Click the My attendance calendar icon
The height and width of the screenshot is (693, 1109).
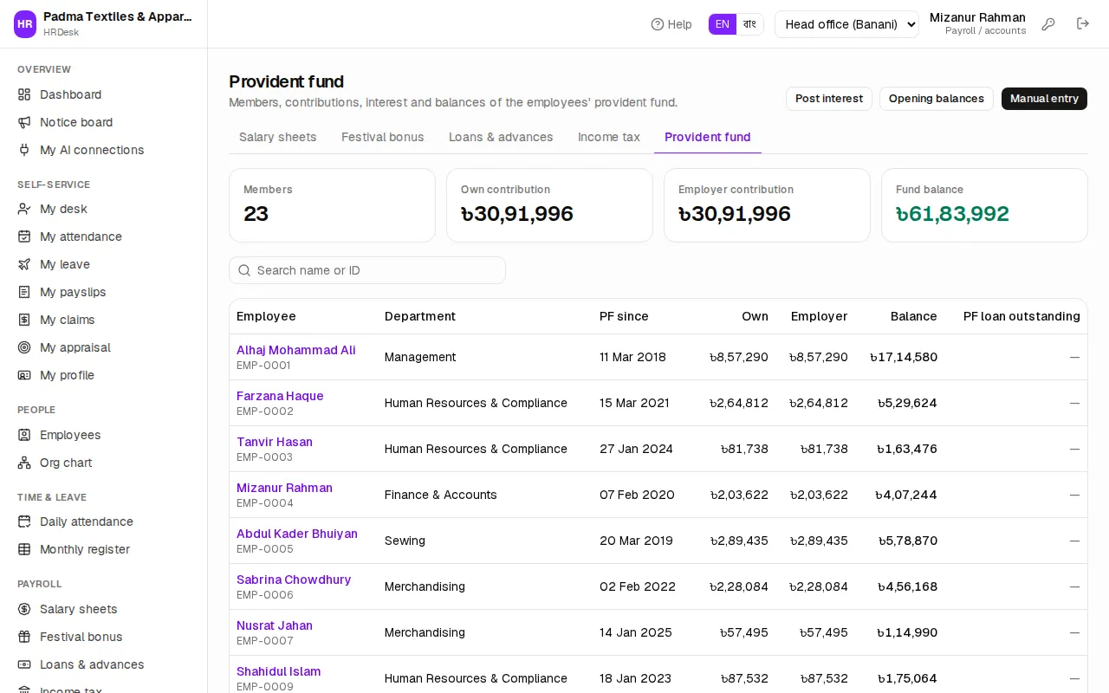click(24, 236)
